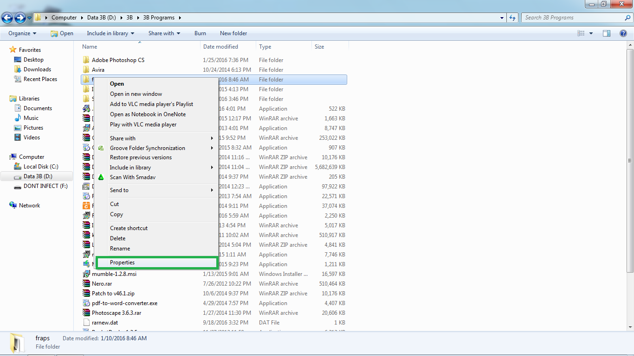Expand the address bar previous locations dropdown
Image resolution: width=634 pixels, height=356 pixels.
(502, 18)
